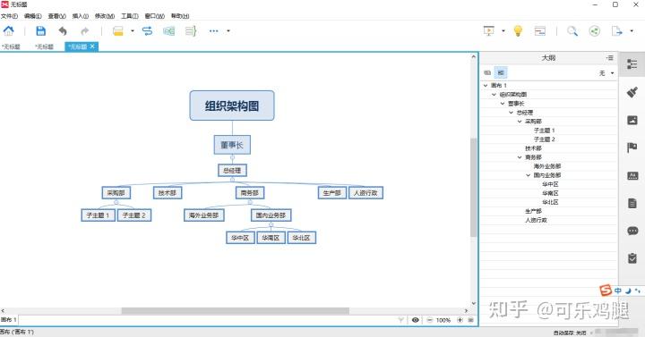Undo the last action

click(63, 30)
